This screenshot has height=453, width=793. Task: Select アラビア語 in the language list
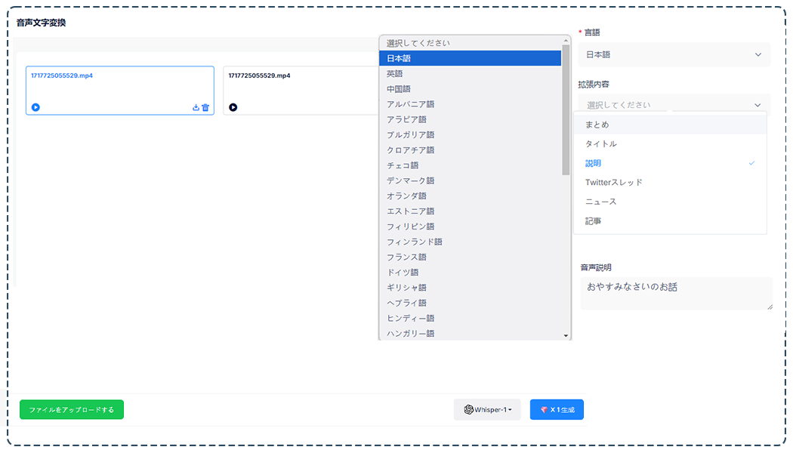470,119
